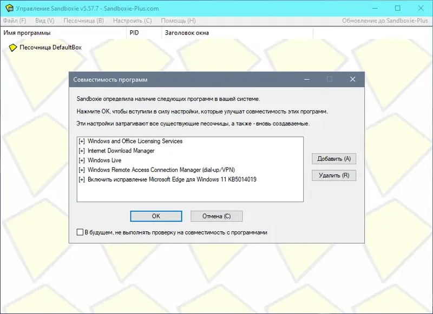This screenshot has width=433, height=314.
Task: Click the Отмена (C) button
Action: point(216,216)
